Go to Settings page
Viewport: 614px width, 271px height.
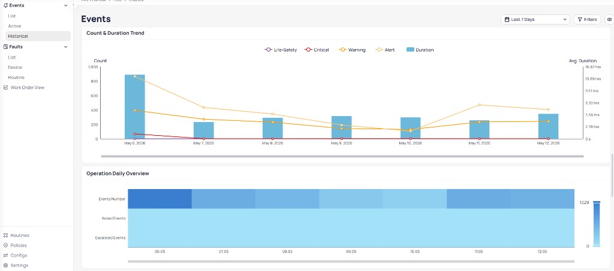(20, 266)
